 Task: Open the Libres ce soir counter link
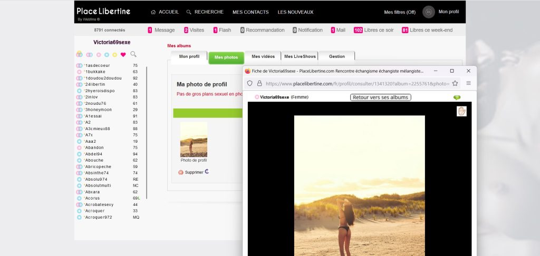373,30
